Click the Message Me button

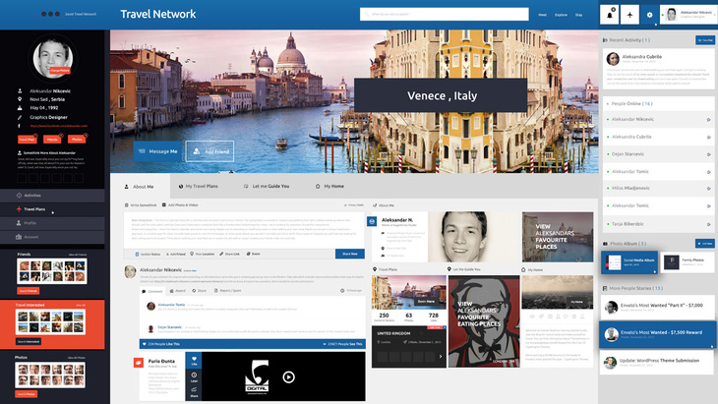pyautogui.click(x=158, y=151)
